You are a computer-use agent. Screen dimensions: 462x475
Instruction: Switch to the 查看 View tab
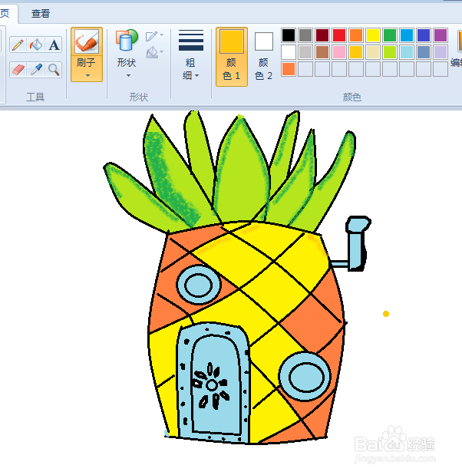41,14
